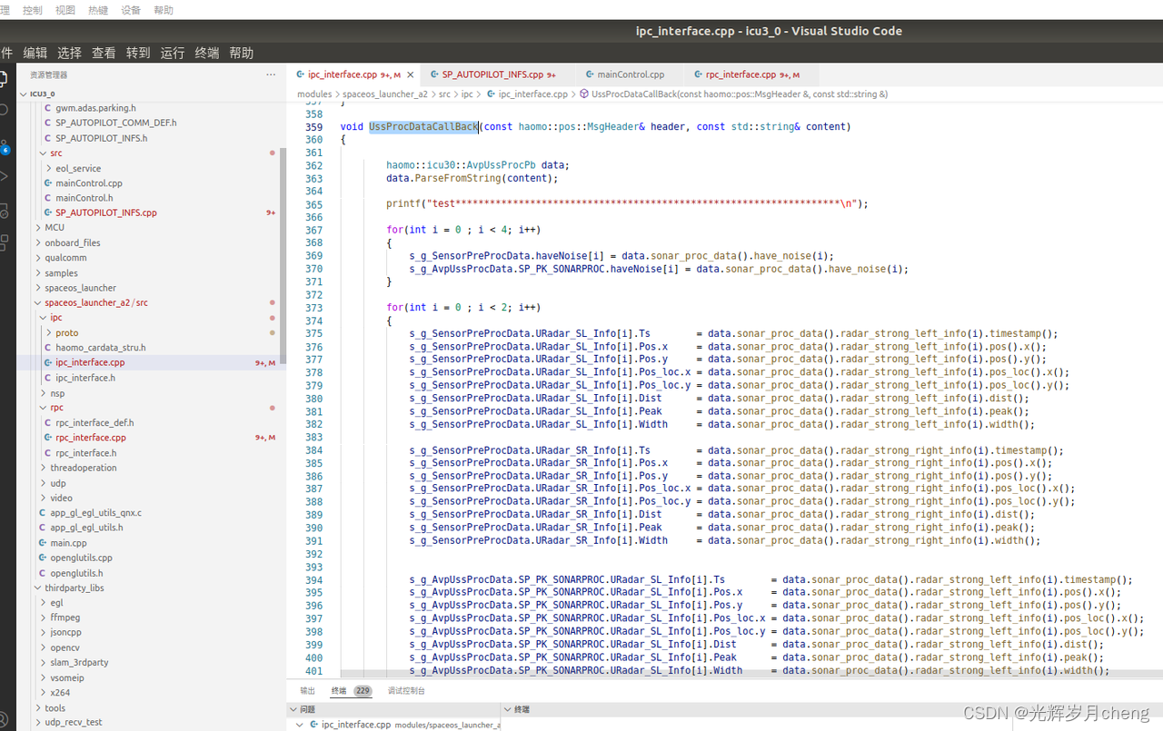Open the 编辑 (Edit) menu
1163x731 pixels.
click(35, 53)
